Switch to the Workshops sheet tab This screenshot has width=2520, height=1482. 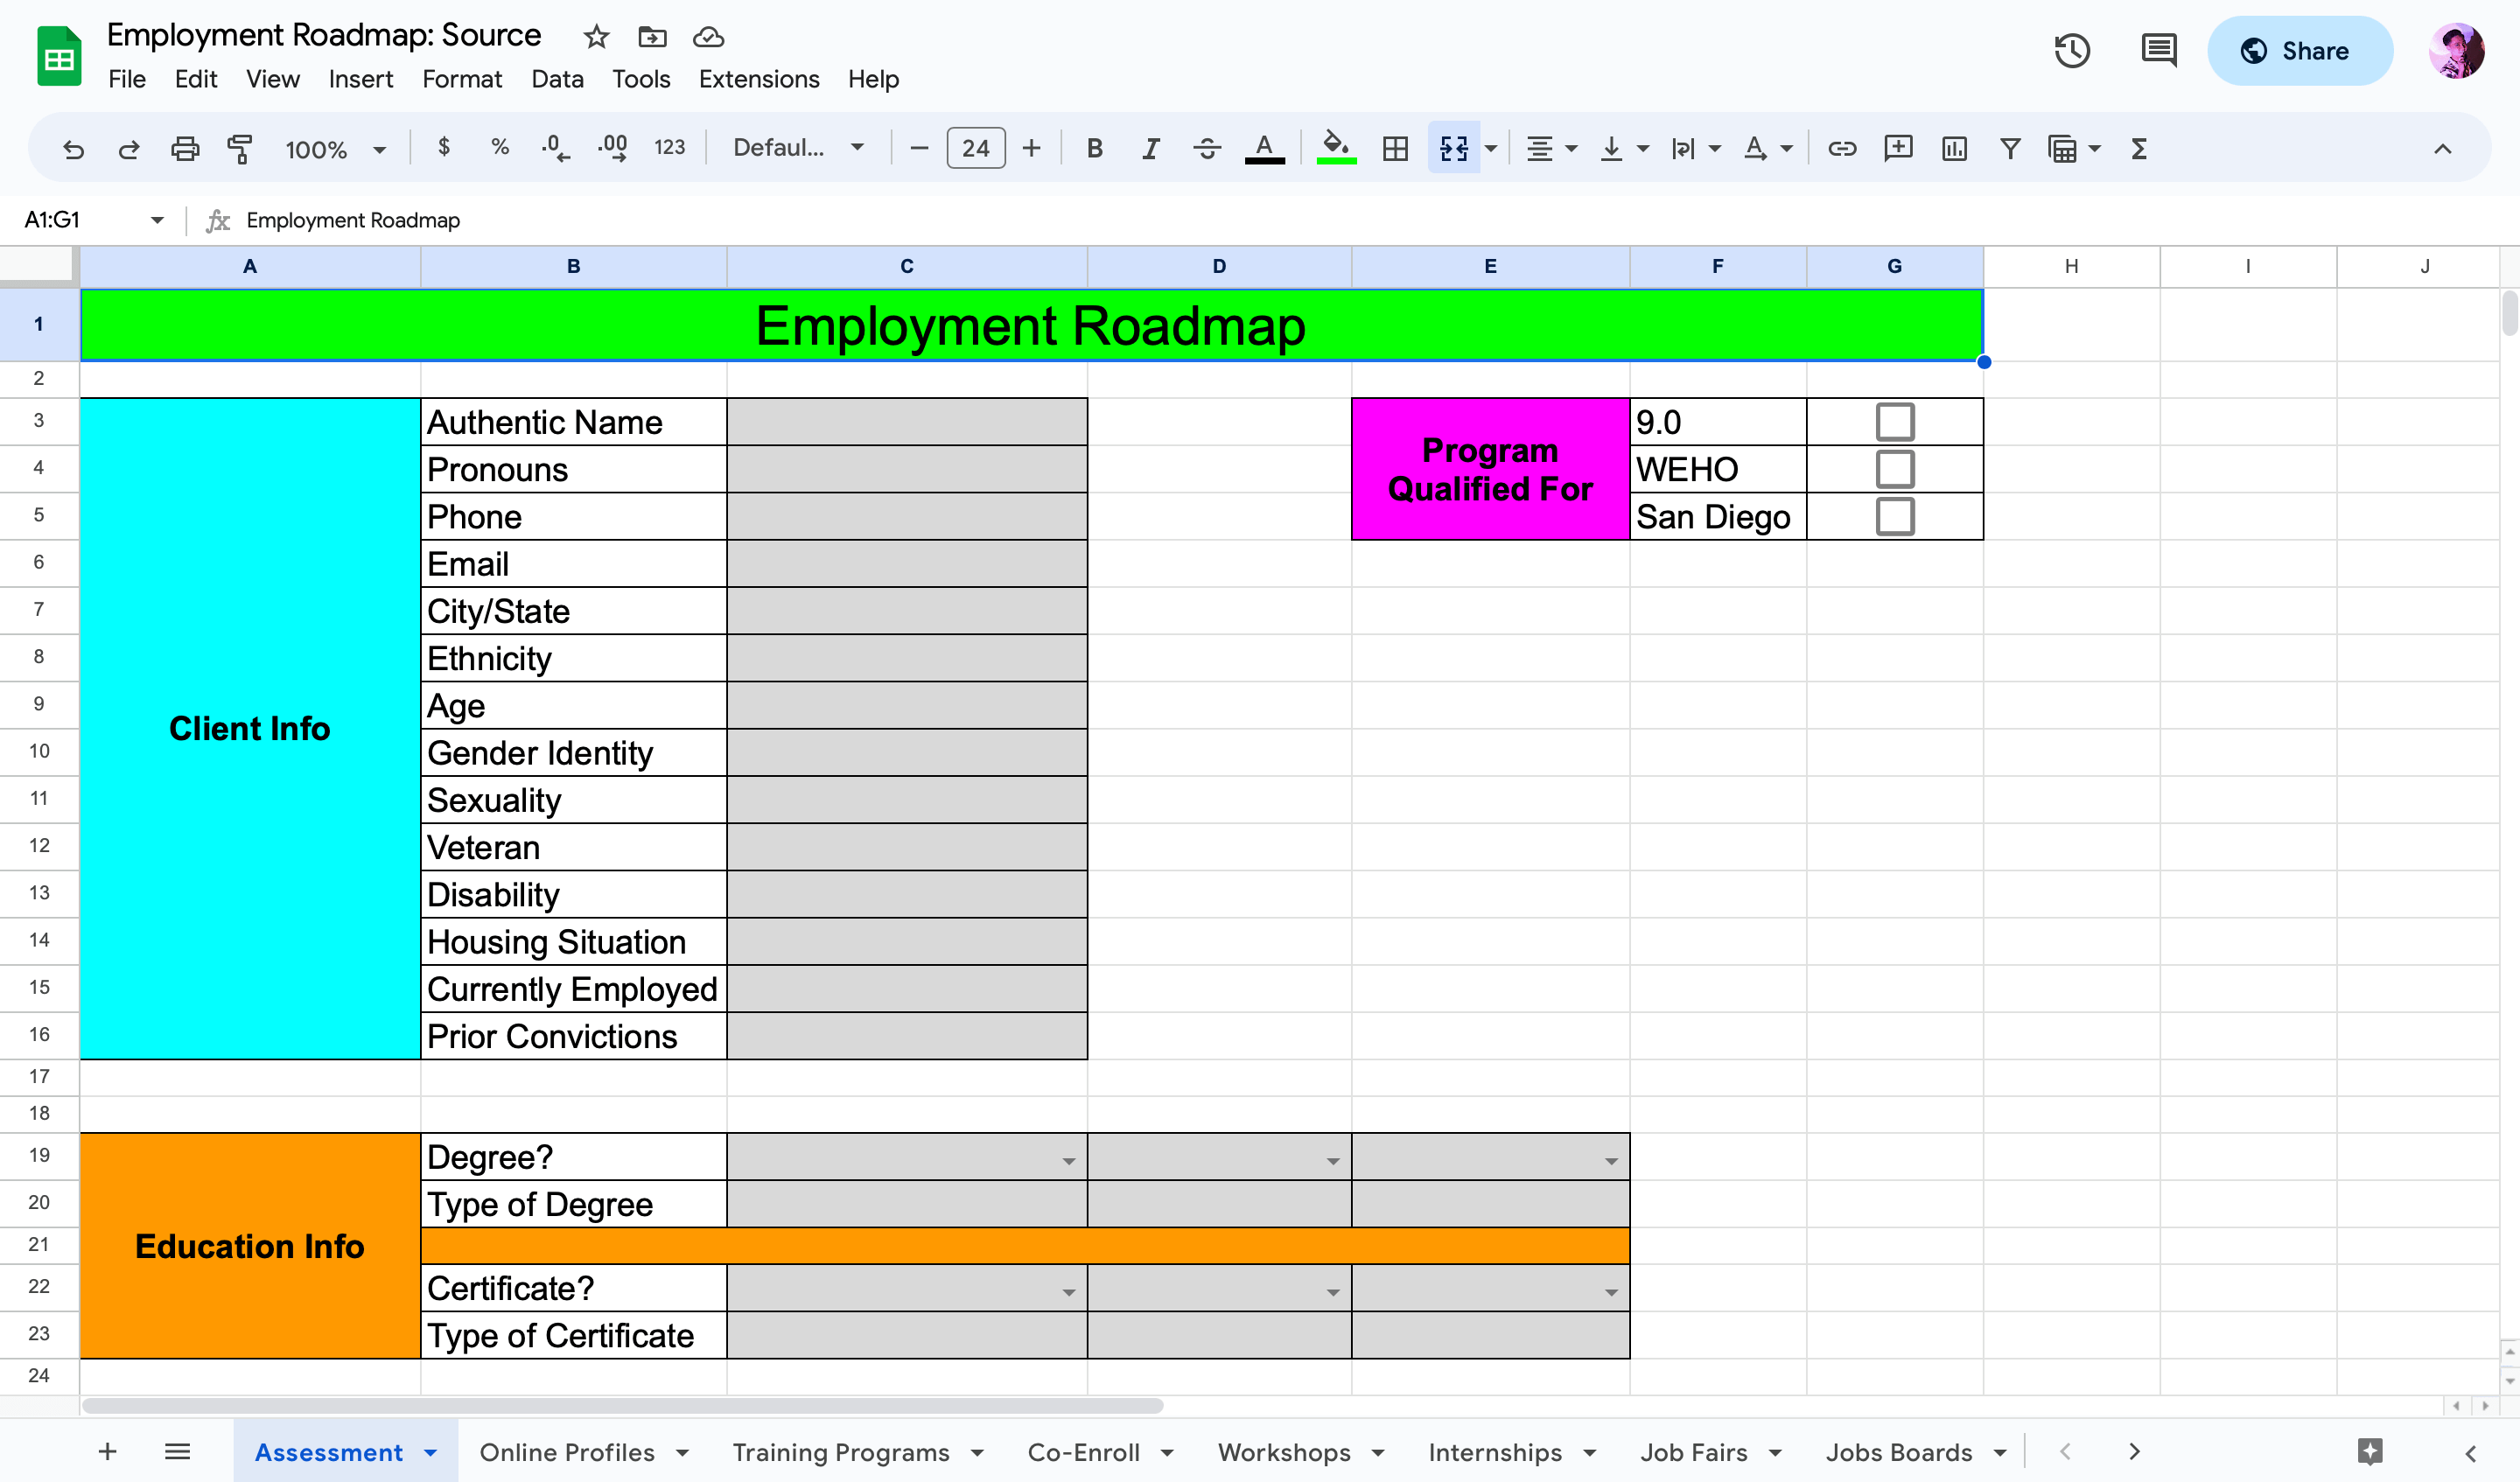click(1283, 1452)
